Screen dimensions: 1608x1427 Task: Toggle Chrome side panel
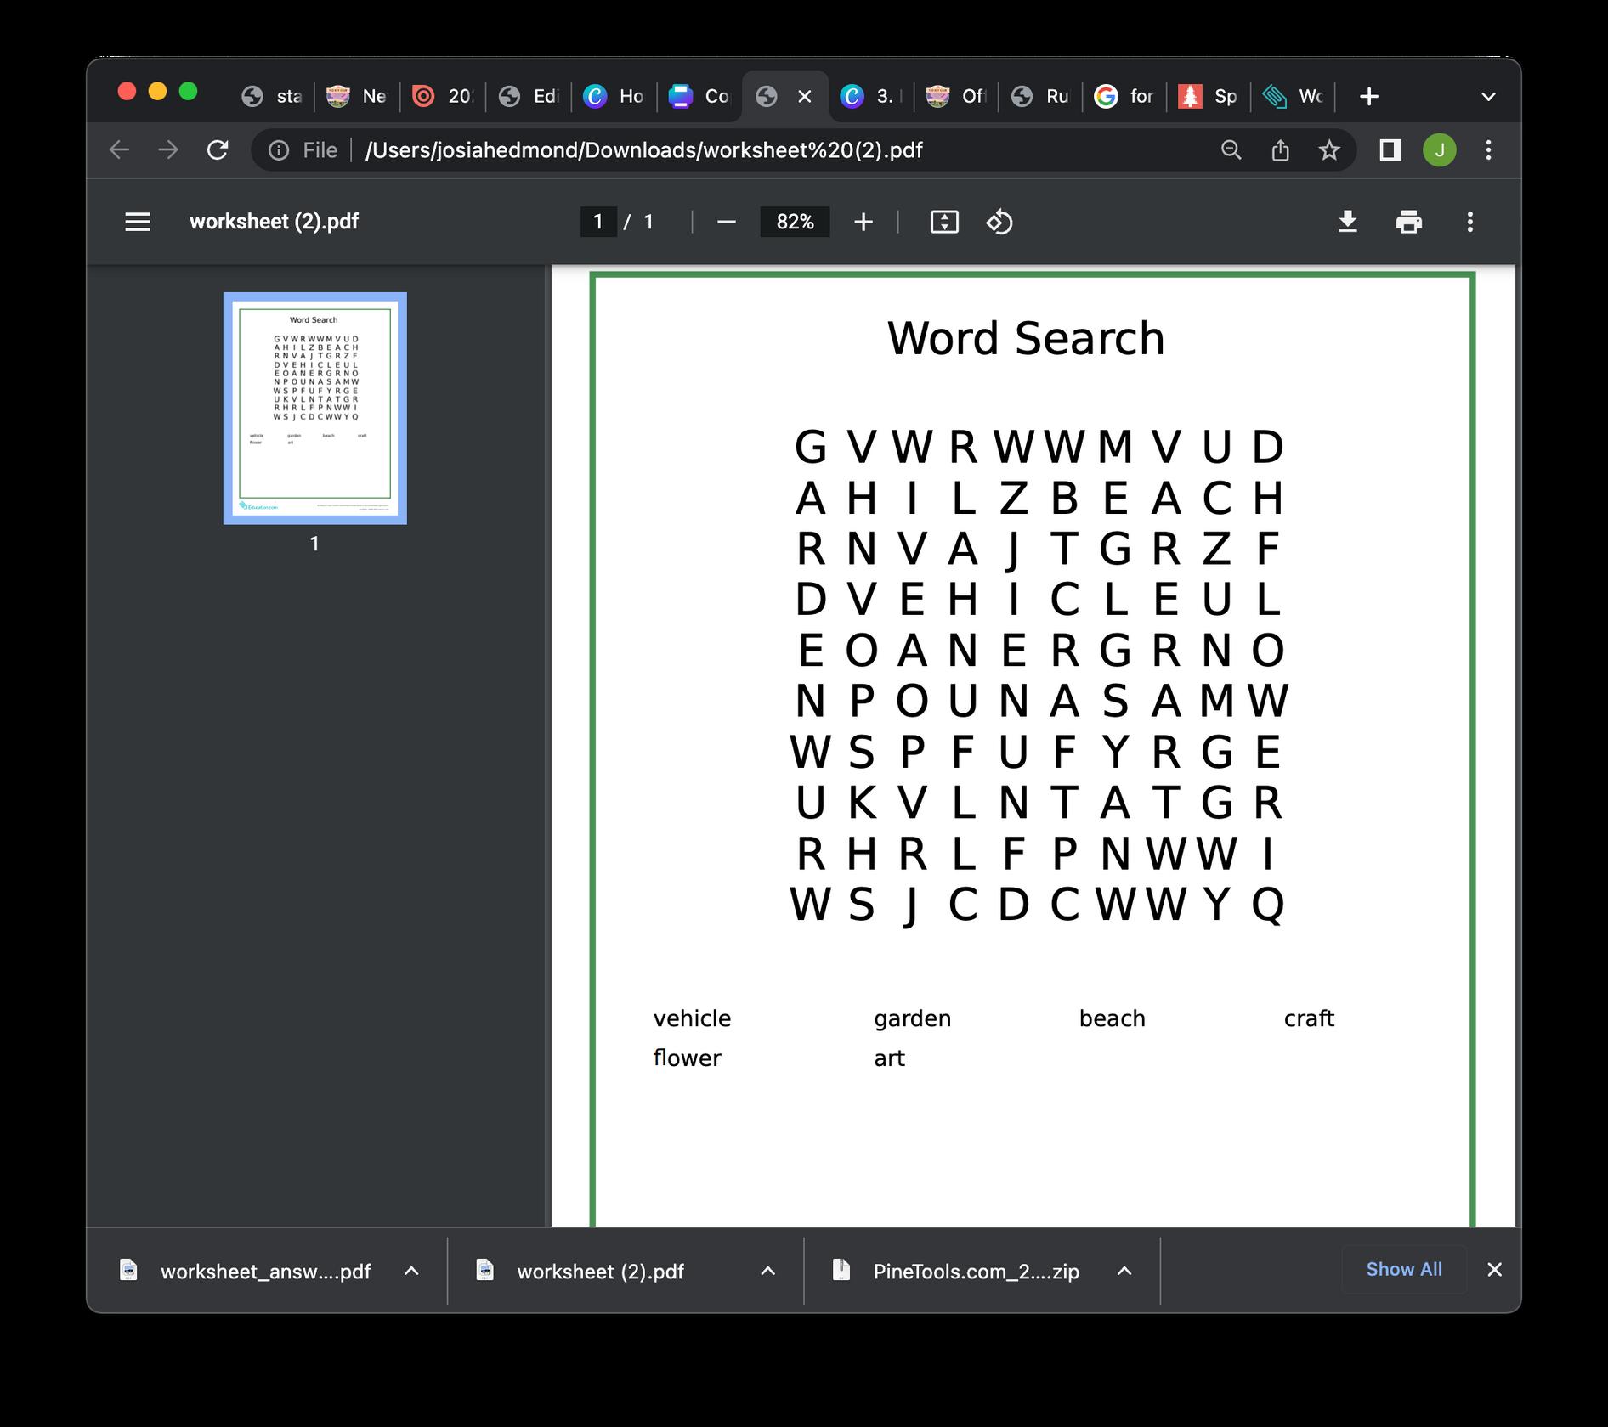pyautogui.click(x=1390, y=150)
